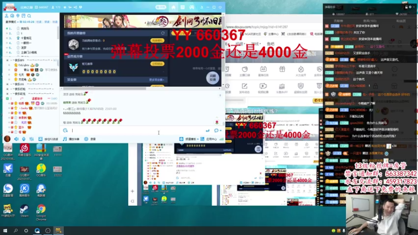418x235 pixels.
Task: Click the YY speaker volume icon
Action: (17, 139)
